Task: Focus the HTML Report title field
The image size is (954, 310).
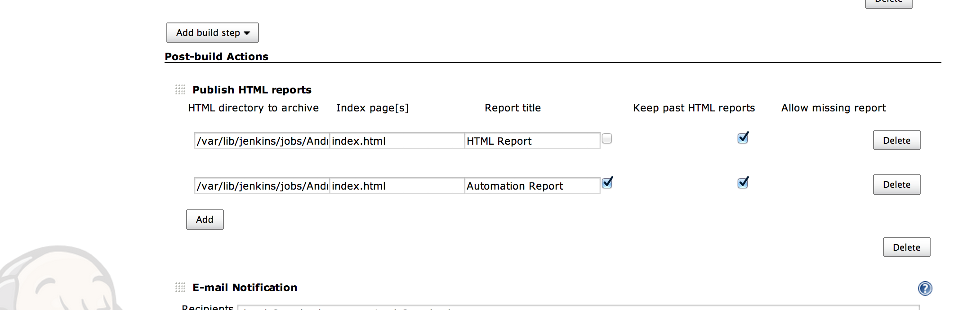Action: click(532, 141)
